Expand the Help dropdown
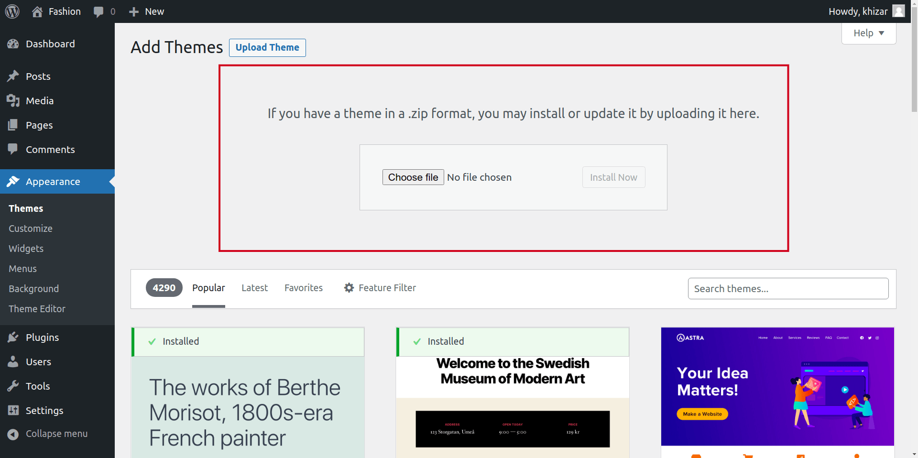Viewport: 918px width, 458px height. click(868, 33)
